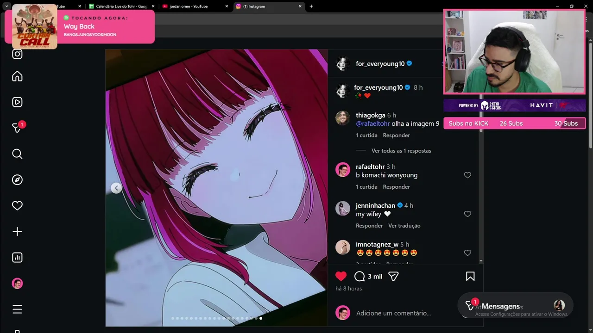Viewport: 593px width, 333px height.
Task: Like jenninhachan's comment
Action: click(467, 214)
